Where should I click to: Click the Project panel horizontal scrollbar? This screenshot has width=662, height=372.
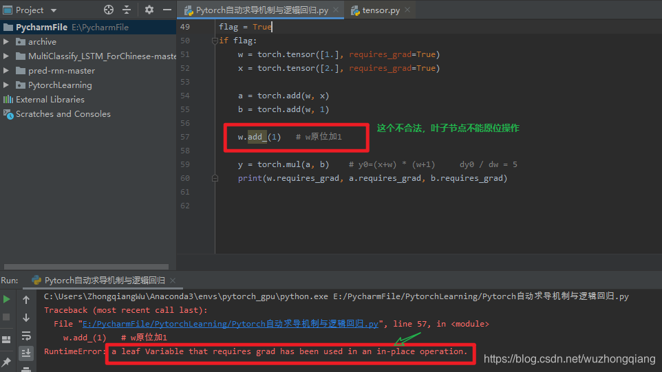point(86,267)
